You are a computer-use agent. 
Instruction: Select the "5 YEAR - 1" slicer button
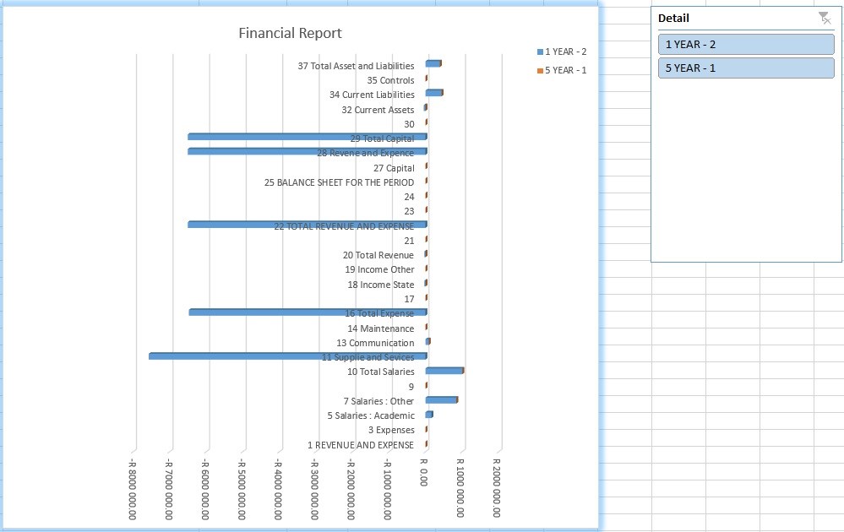745,68
